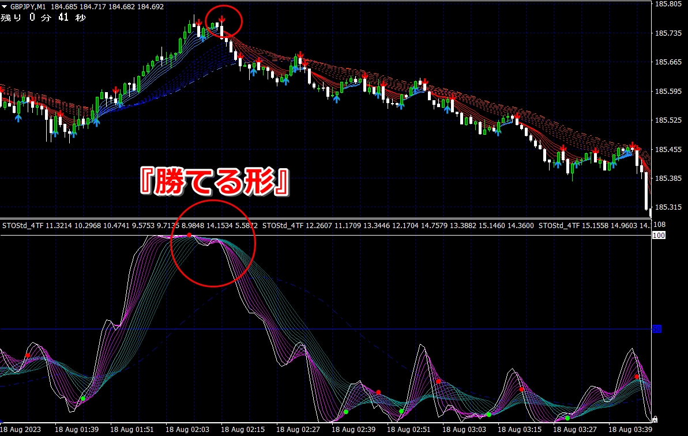Click the 185.315 price on the scale

coord(668,207)
